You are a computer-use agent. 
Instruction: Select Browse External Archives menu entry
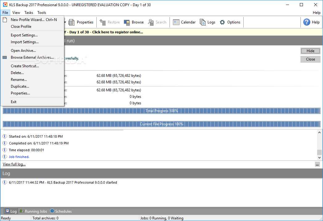pos(32,57)
